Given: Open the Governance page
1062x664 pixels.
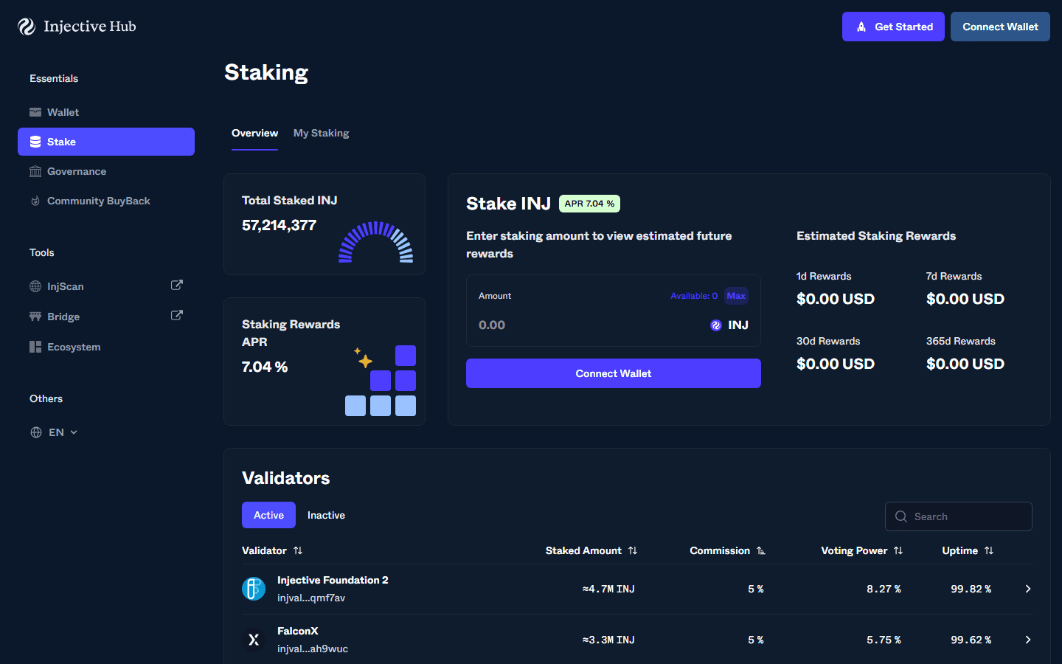Looking at the screenshot, I should (106, 171).
